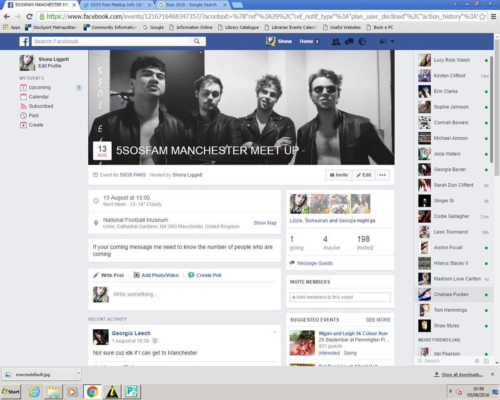Click Edit Profile link
The width and height of the screenshot is (500, 400).
pos(50,66)
